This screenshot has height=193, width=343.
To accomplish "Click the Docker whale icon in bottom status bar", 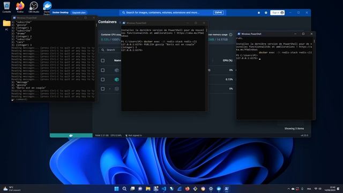I will point(71,136).
